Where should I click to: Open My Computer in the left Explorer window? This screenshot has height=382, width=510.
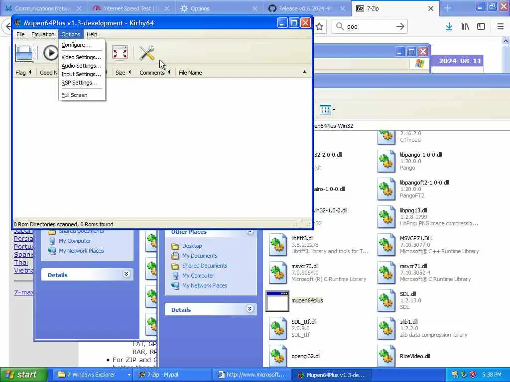click(75, 241)
